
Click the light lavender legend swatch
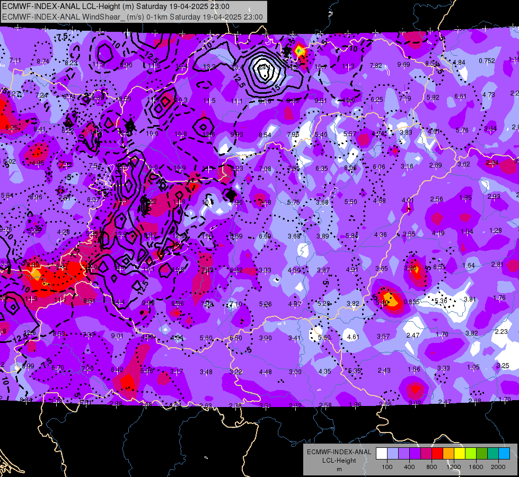(393, 454)
